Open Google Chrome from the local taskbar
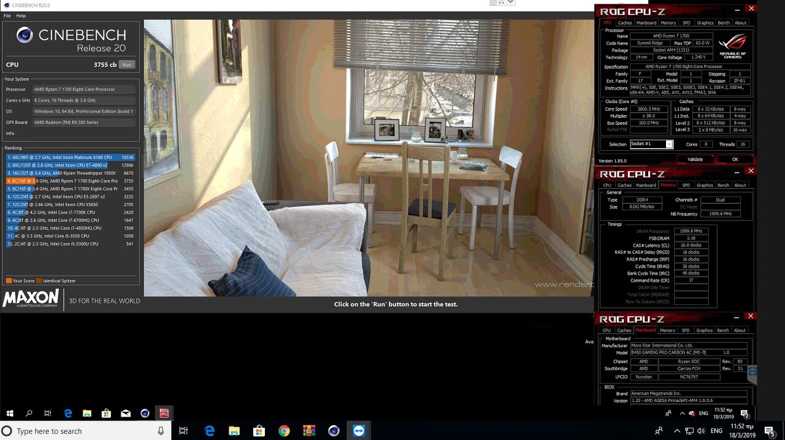 click(x=284, y=431)
